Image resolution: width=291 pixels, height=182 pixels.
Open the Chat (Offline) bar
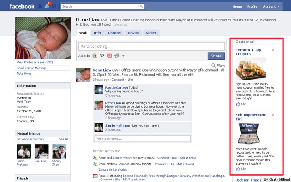276,180
